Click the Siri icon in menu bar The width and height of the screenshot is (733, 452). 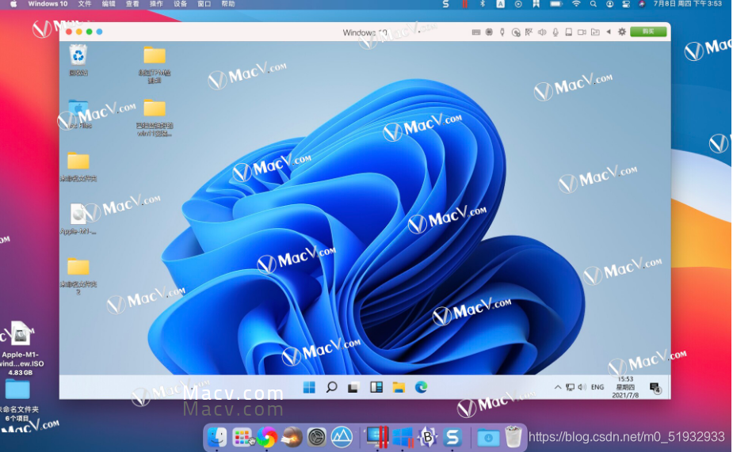pos(643,4)
